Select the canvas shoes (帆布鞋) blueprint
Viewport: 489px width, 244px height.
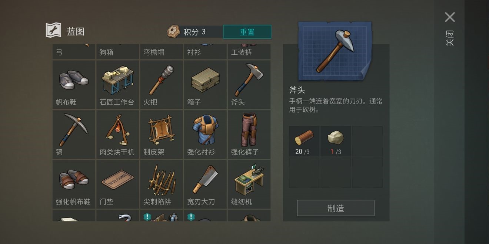pos(74,85)
